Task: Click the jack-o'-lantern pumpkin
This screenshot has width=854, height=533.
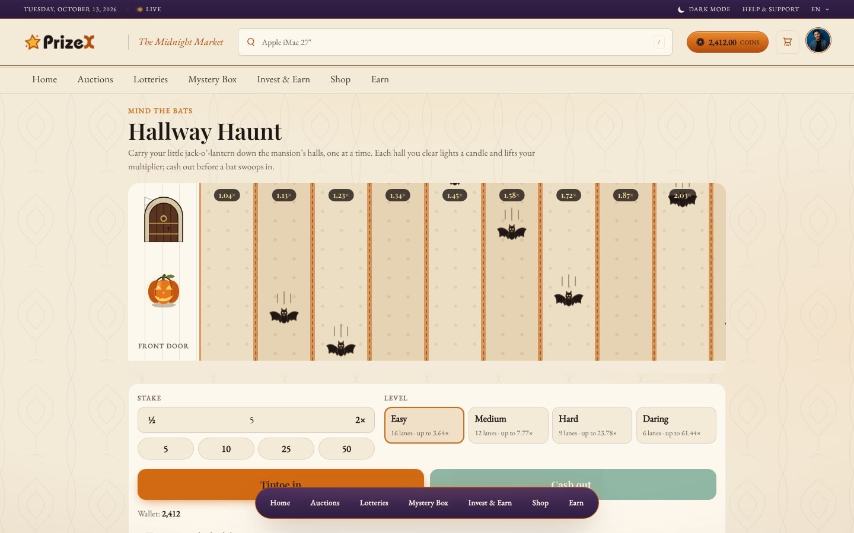Action: point(164,290)
